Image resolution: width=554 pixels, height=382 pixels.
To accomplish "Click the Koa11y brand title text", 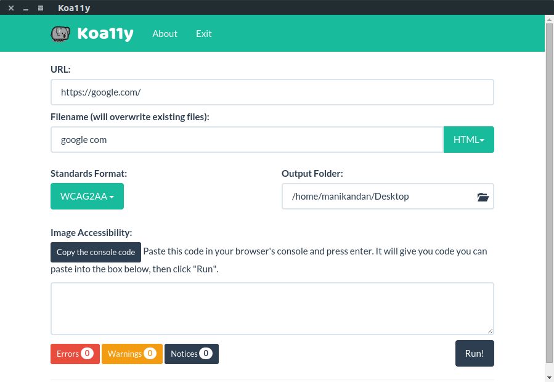I will pyautogui.click(x=105, y=33).
